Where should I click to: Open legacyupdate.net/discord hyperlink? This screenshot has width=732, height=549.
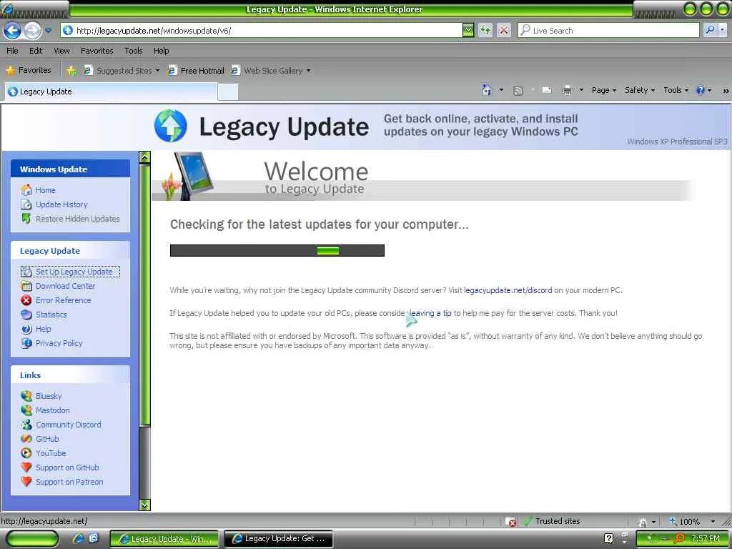(508, 290)
